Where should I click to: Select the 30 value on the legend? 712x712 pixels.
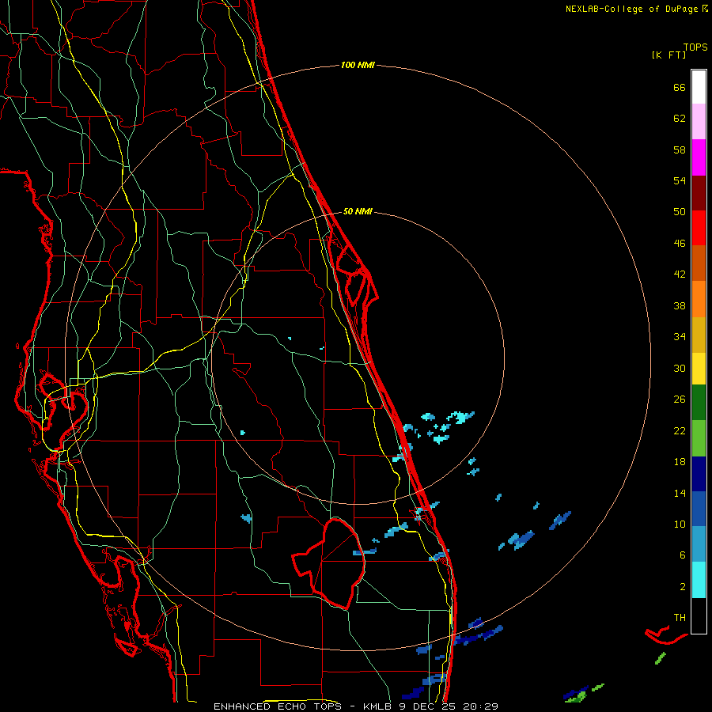click(x=680, y=368)
